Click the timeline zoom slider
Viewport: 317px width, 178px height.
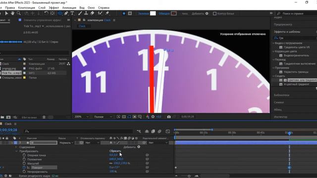coord(189,176)
